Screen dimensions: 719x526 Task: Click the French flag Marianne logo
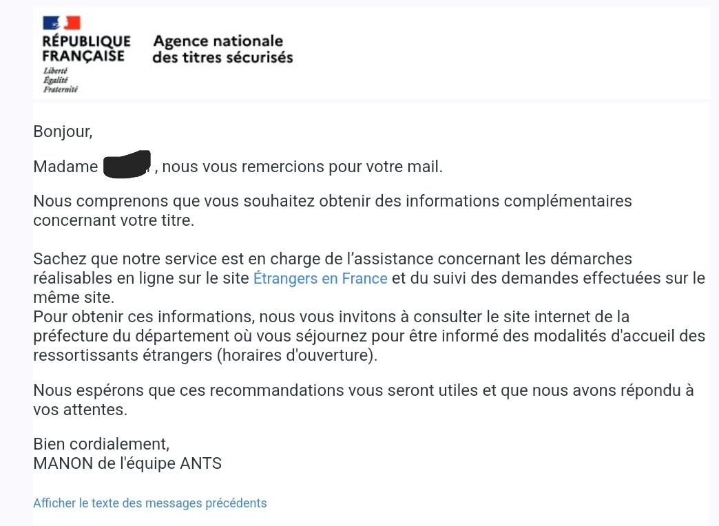61,23
